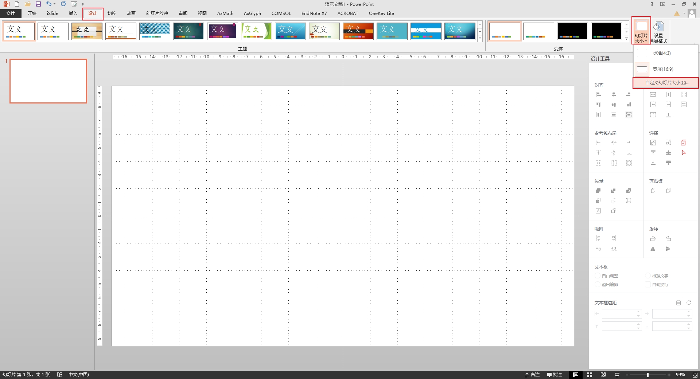The image size is (700, 379).
Task: Click refresh icon beside 文本框边距
Action: 689,302
